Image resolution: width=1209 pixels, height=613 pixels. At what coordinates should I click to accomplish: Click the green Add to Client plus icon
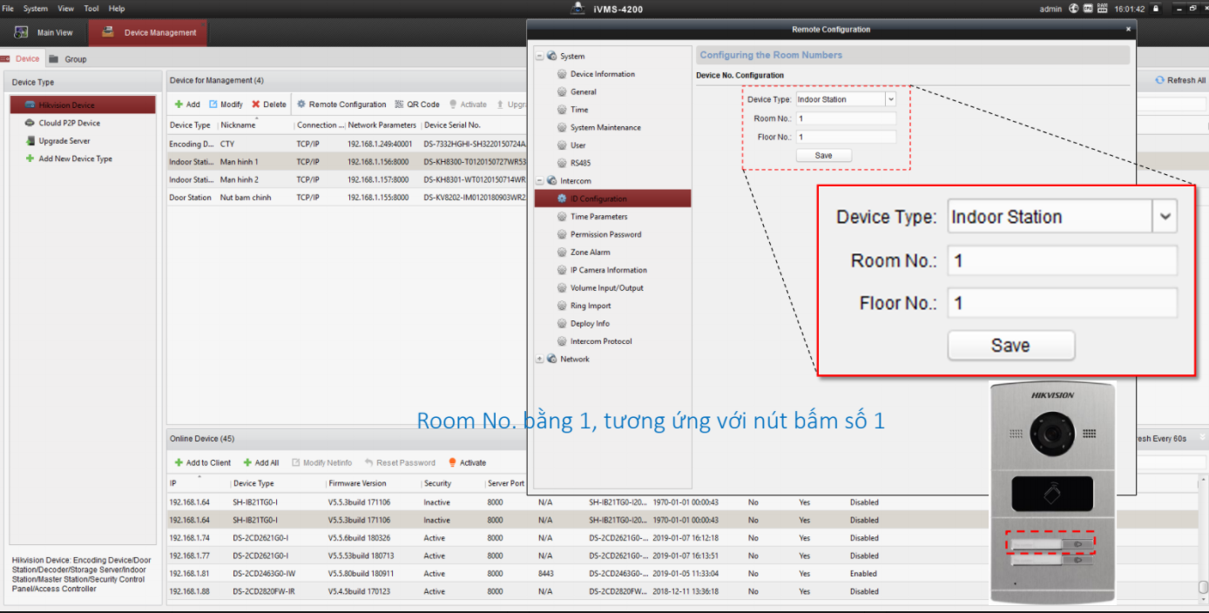179,463
